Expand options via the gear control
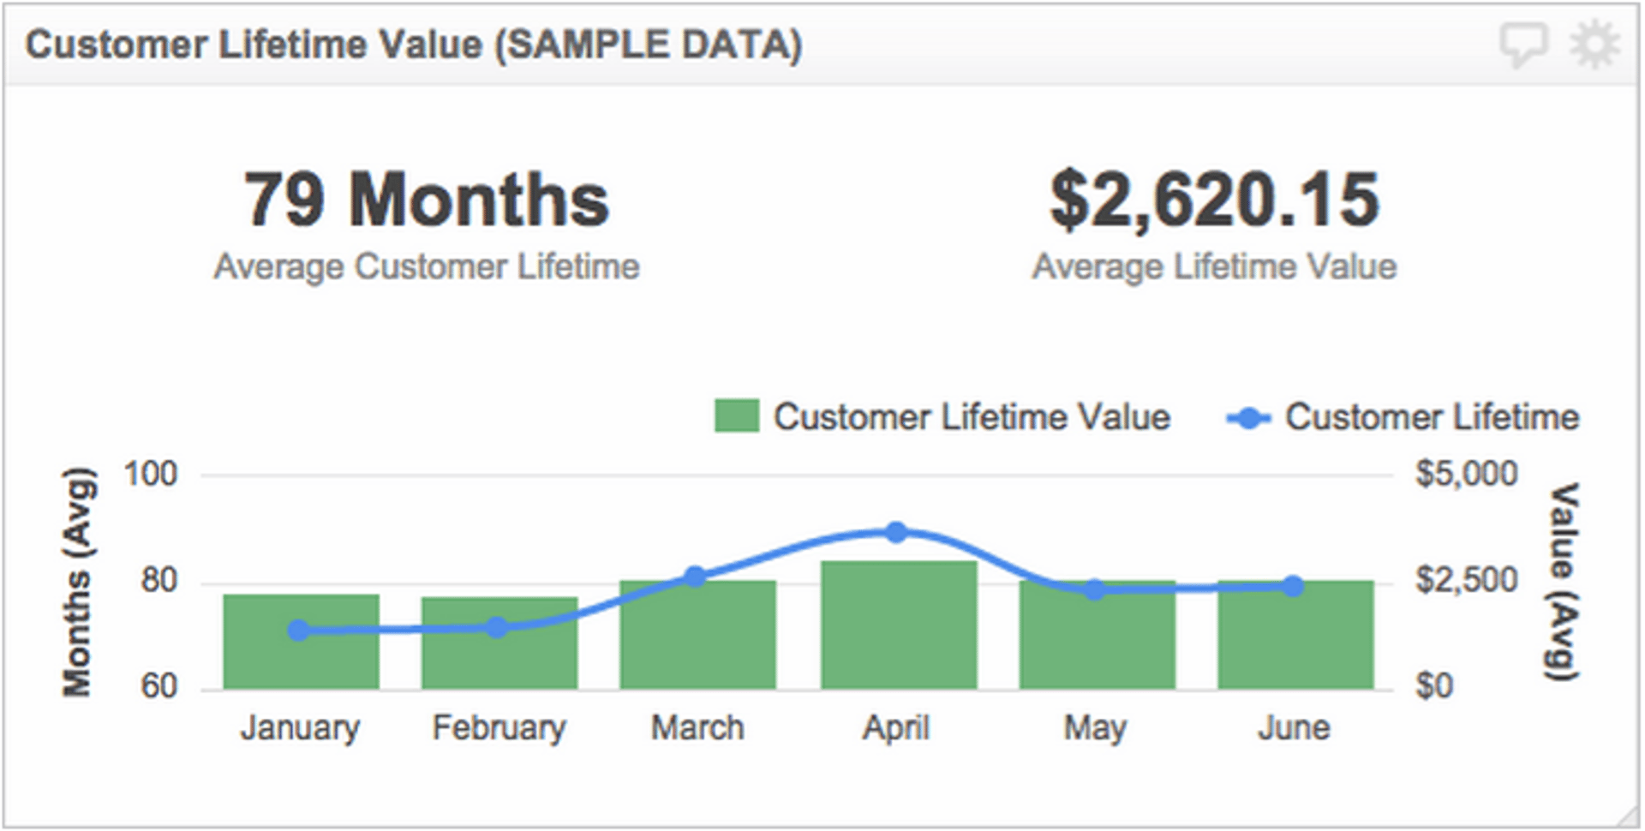Image resolution: width=1645 pixels, height=831 pixels. [x=1594, y=41]
